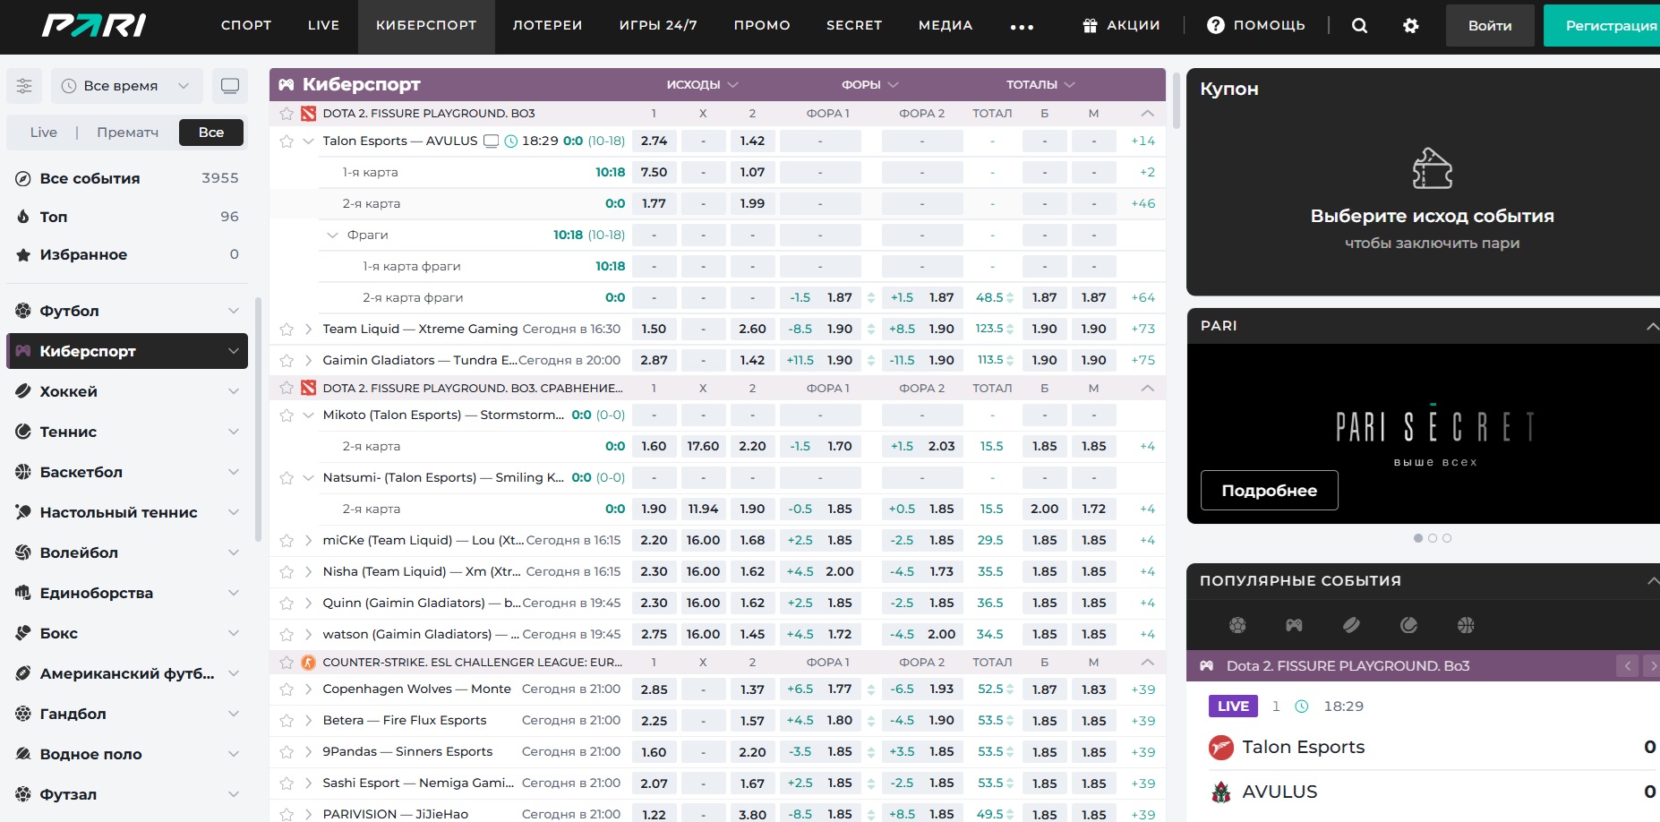Click the filter sliders icon in sidebar

pos(24,86)
